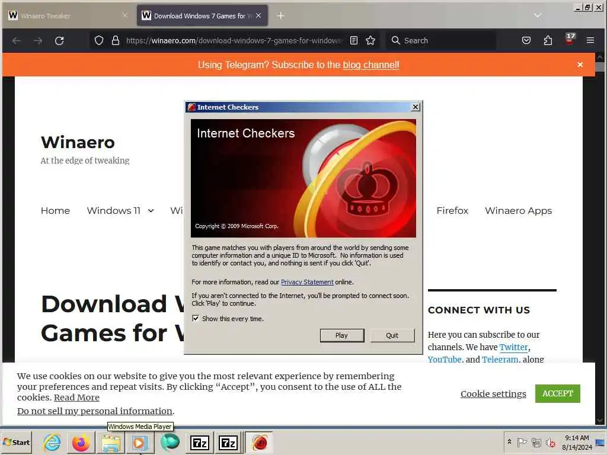
Task: Open a new tab with plus button
Action: pos(280,16)
